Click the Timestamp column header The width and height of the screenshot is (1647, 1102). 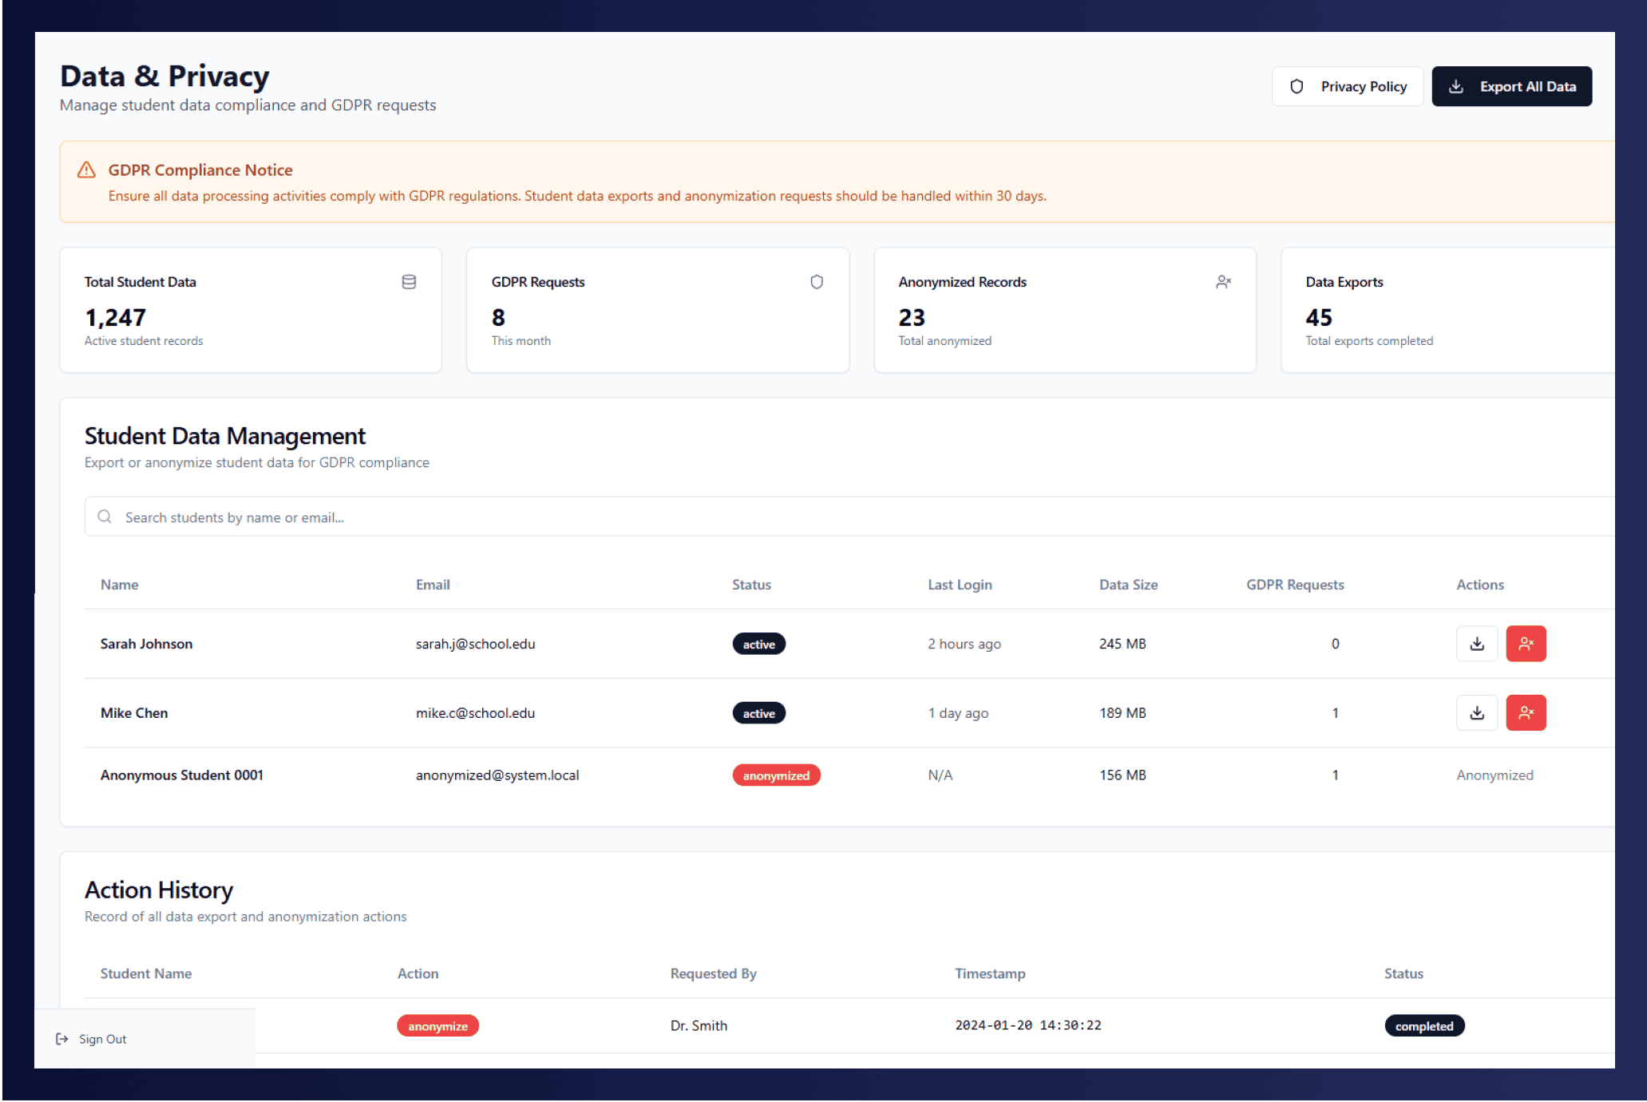[990, 973]
